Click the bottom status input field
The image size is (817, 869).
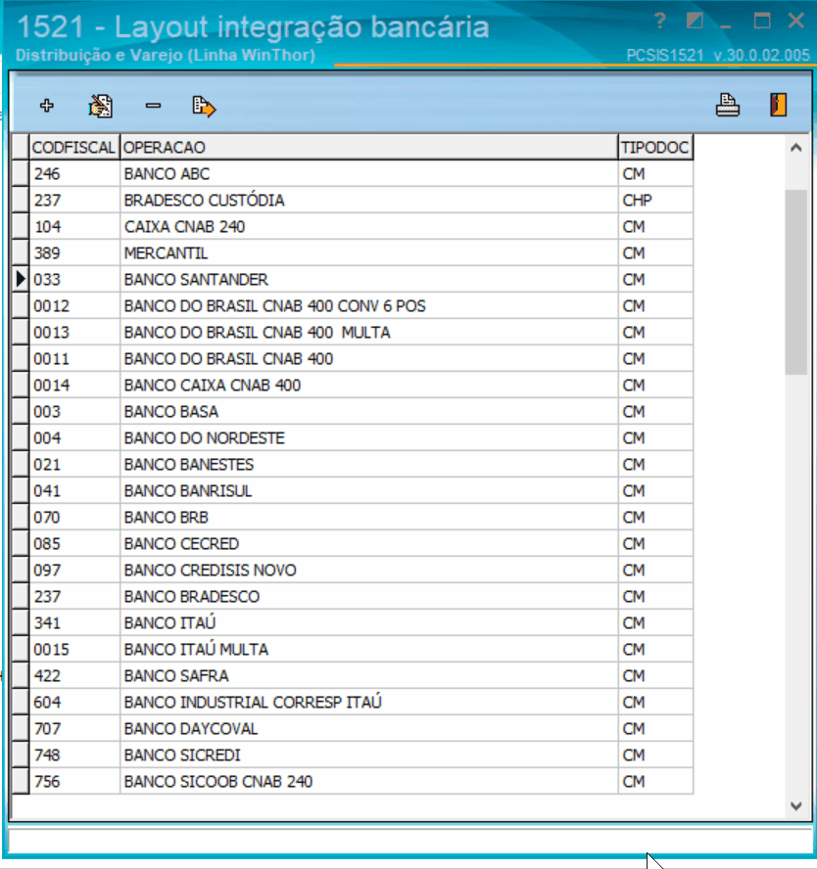coord(410,841)
